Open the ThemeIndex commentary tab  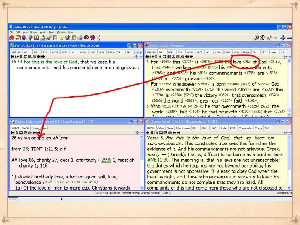tap(246, 128)
